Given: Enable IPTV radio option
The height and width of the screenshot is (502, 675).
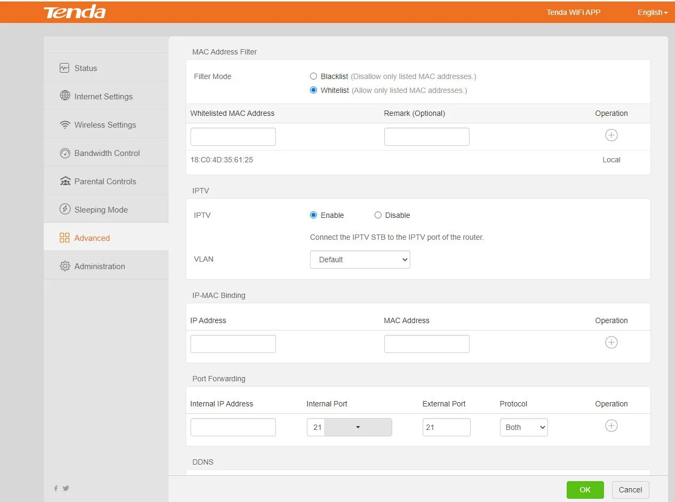Looking at the screenshot, I should click(314, 215).
